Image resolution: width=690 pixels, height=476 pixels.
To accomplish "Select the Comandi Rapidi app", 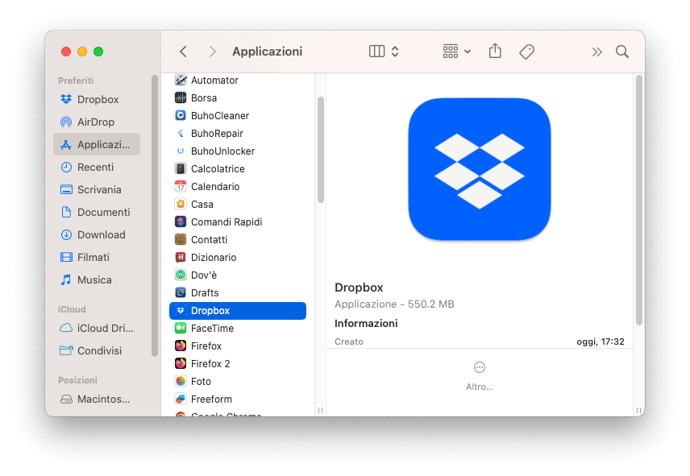I will pos(238,222).
